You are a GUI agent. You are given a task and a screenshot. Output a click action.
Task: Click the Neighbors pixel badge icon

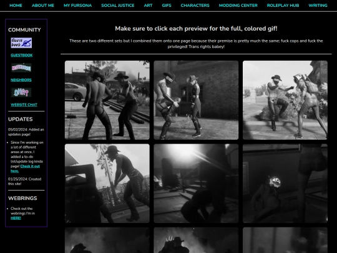tap(21, 67)
